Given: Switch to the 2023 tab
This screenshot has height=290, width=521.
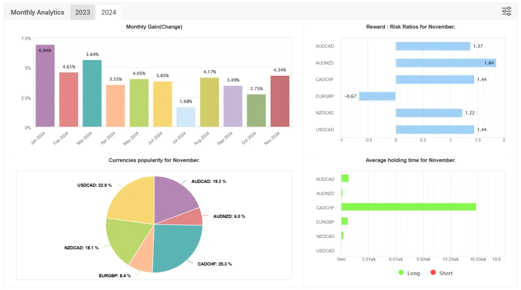Looking at the screenshot, I should pyautogui.click(x=82, y=12).
